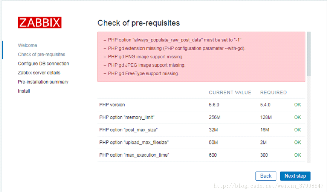Click the upload_max_filesize option row
This screenshot has height=192, width=327.
(201, 143)
